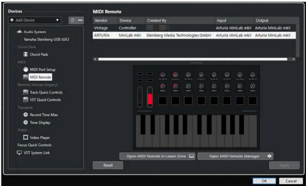
Task: Click the last bottom-row knob
Action: click(252, 86)
